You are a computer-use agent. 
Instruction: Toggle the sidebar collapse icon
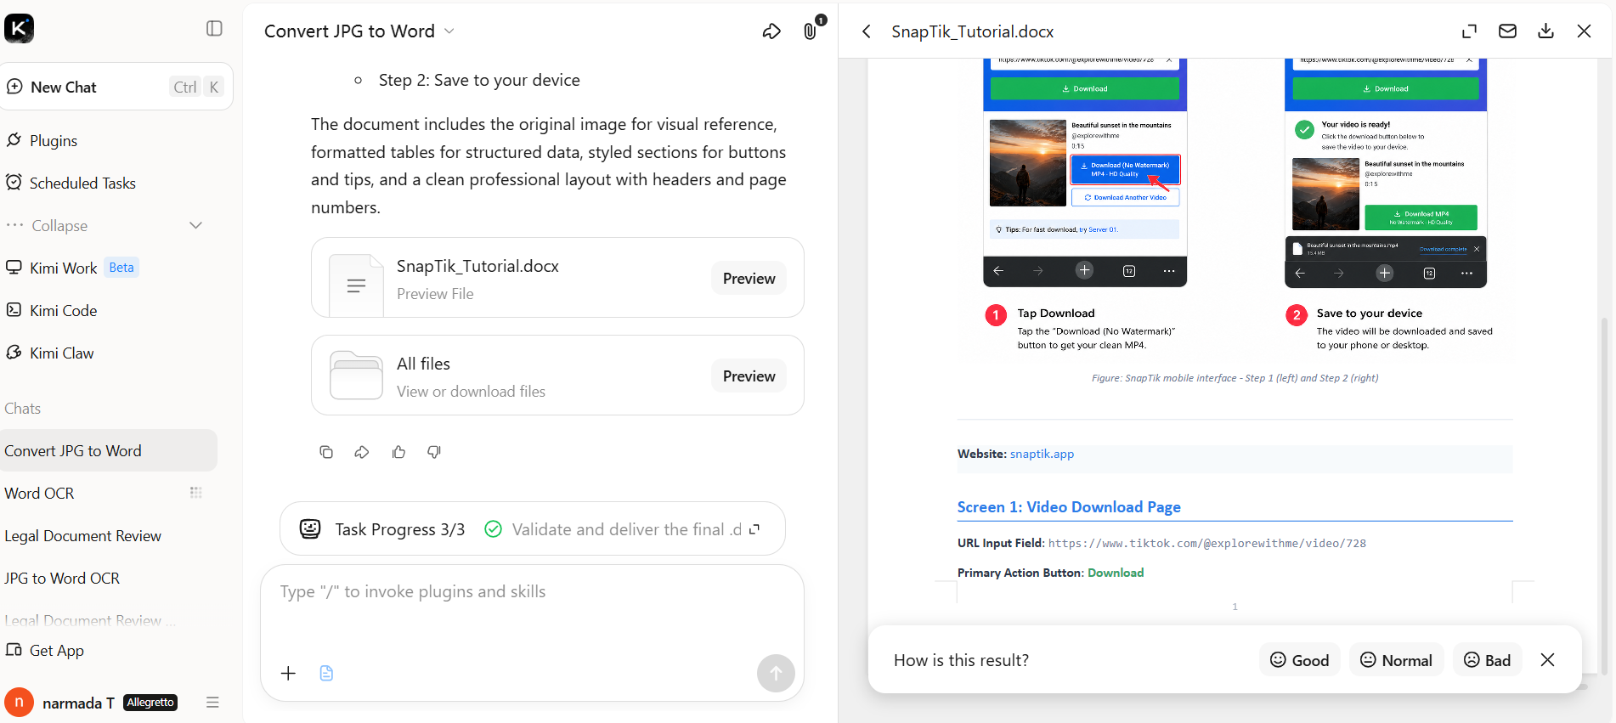(x=214, y=29)
